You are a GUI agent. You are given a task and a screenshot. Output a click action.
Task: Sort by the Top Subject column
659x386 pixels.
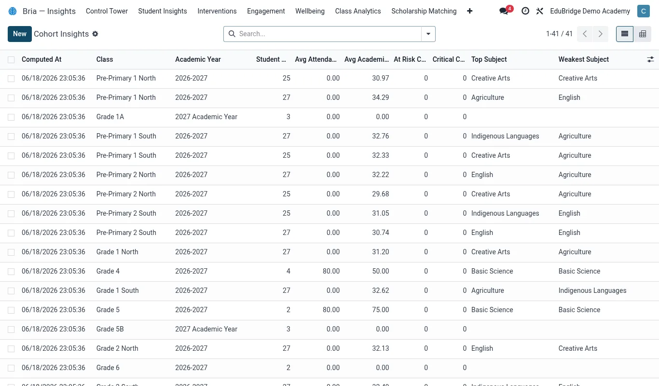489,59
